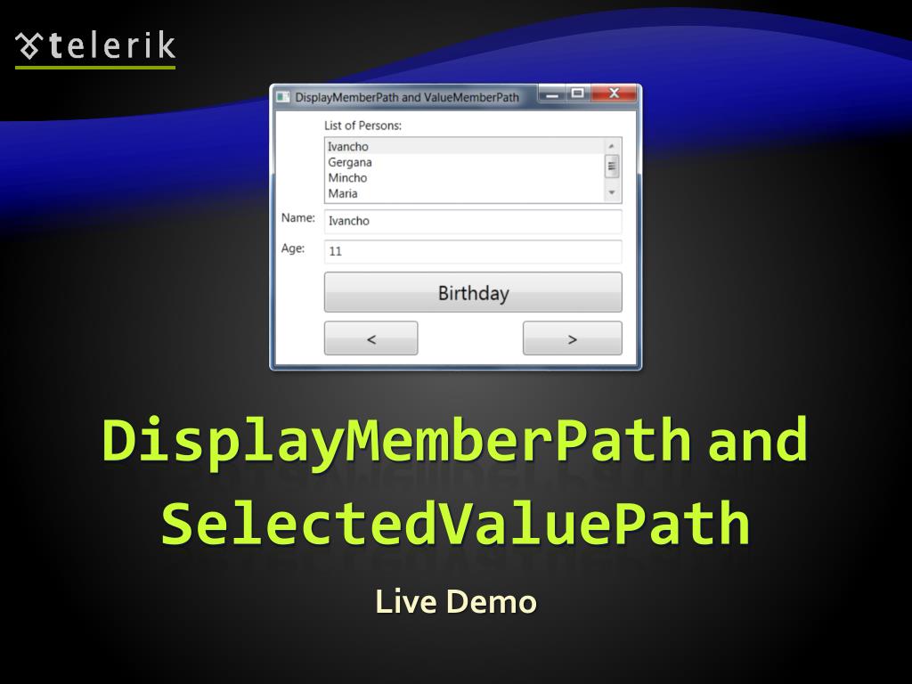
Task: Minimize the DisplayMemberPath window
Action: pos(552,94)
